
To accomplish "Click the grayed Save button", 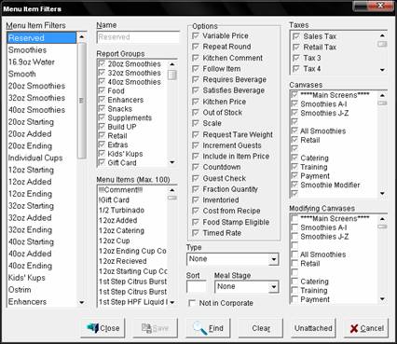I will tap(156, 328).
